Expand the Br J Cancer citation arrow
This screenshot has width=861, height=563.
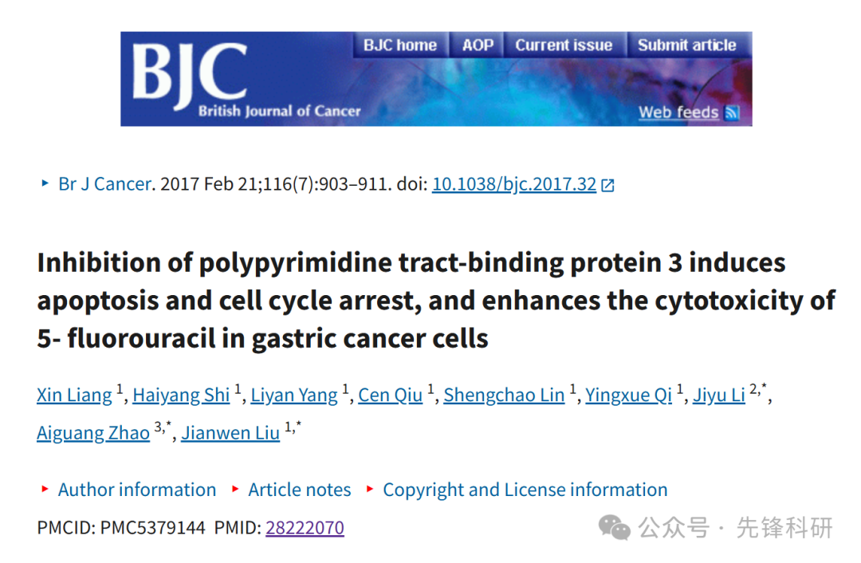point(45,183)
